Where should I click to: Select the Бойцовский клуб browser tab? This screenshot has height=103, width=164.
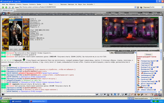point(7,10)
